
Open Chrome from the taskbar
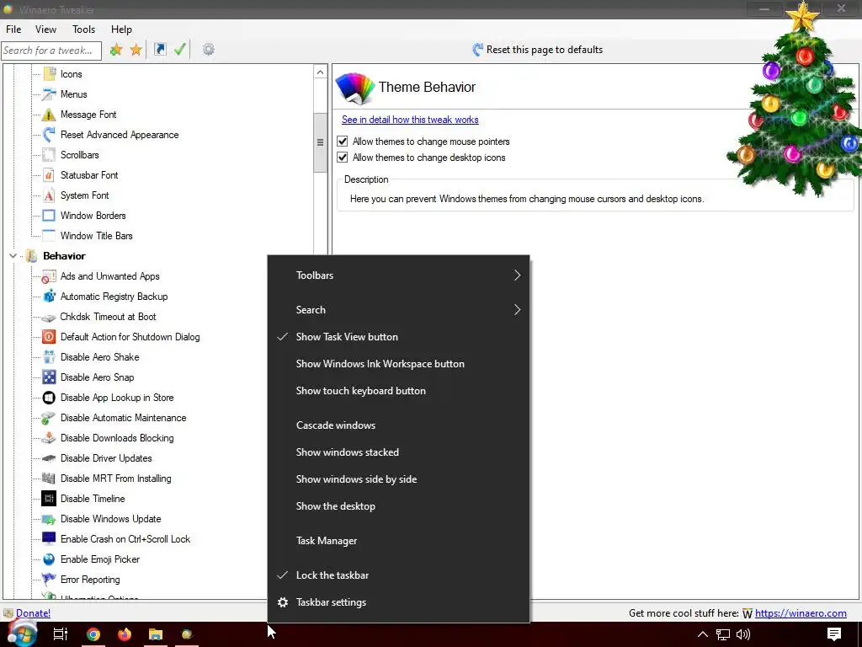point(93,634)
